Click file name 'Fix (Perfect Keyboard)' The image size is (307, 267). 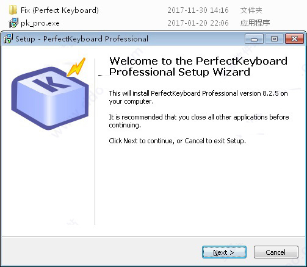pyautogui.click(x=60, y=10)
